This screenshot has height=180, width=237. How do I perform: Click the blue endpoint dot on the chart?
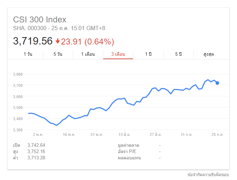click(x=217, y=83)
